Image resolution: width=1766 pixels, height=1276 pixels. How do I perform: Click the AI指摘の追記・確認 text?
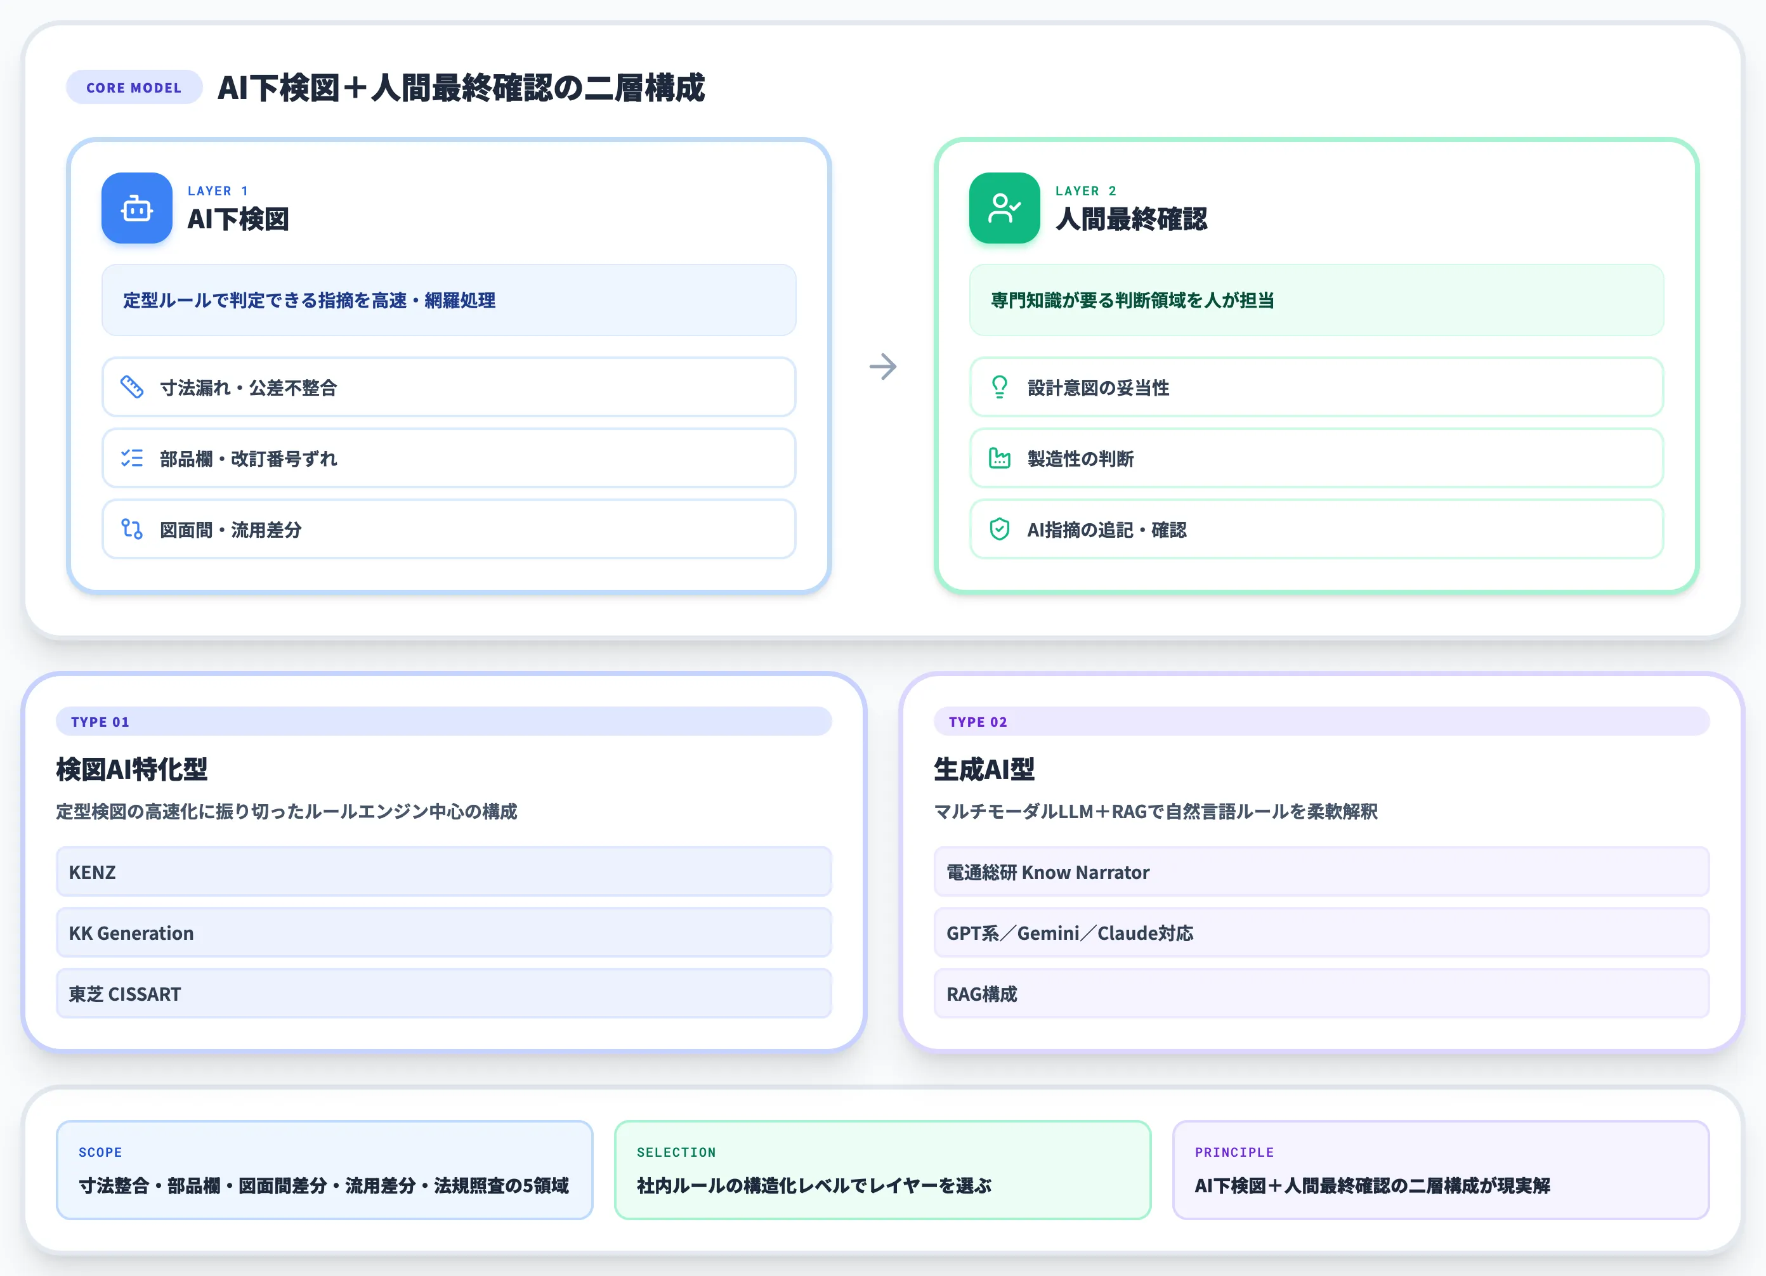(1106, 530)
